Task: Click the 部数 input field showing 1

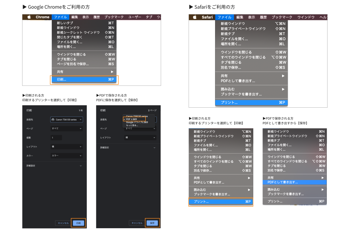Action: (x=56, y=138)
